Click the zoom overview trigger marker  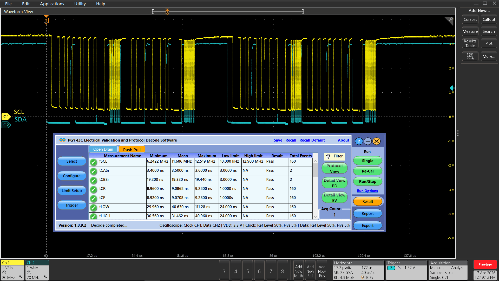[x=167, y=12]
